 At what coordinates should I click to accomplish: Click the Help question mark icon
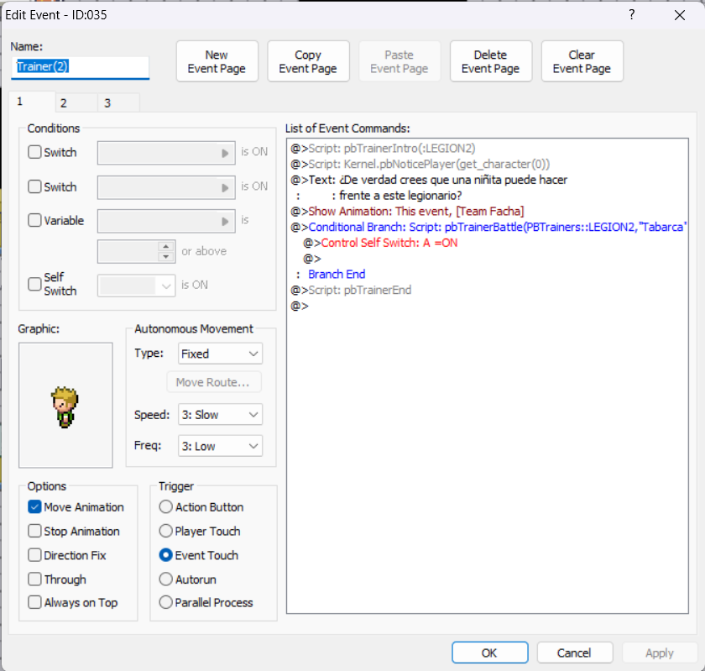632,15
